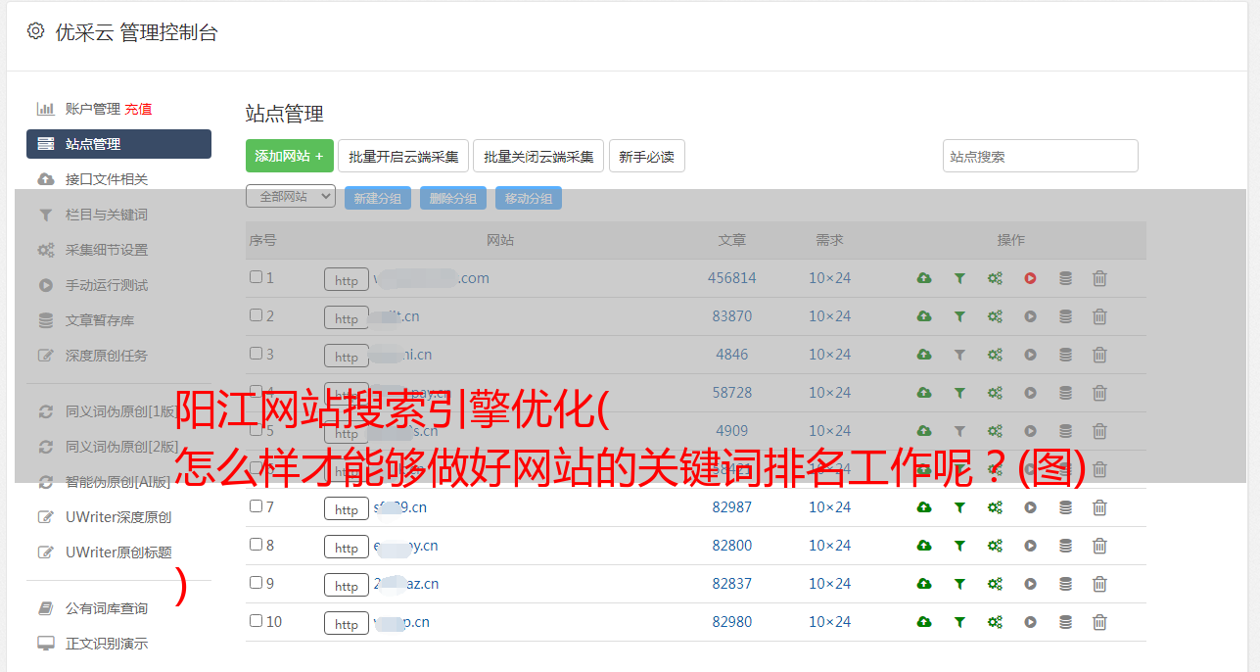Click the play icon in row 4
The image size is (1260, 672).
pos(1030,393)
